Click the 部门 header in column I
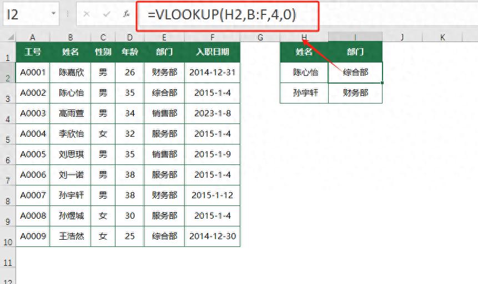Image resolution: width=478 pixels, height=284 pixels. point(355,52)
